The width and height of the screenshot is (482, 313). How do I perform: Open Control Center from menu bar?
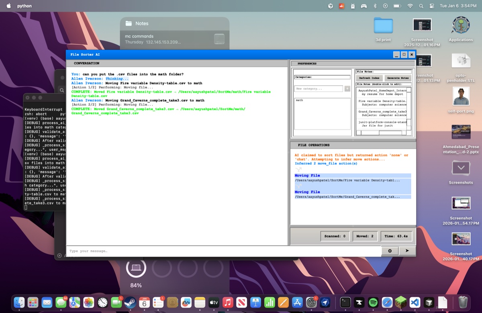432,6
